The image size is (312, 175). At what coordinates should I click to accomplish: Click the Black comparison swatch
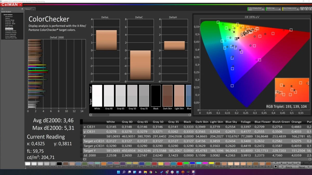(156, 95)
